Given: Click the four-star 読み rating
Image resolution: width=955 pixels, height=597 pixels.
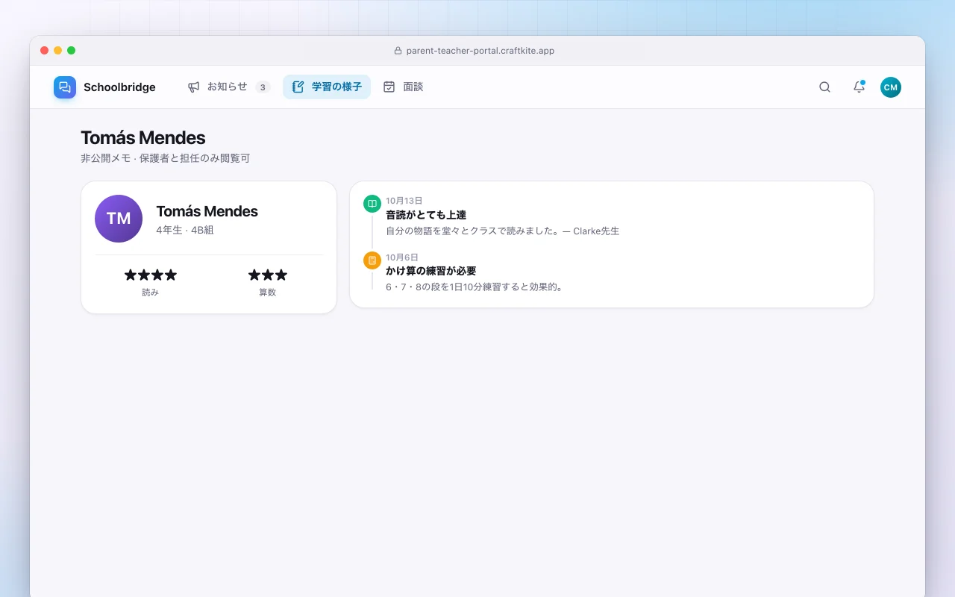Looking at the screenshot, I should point(151,275).
